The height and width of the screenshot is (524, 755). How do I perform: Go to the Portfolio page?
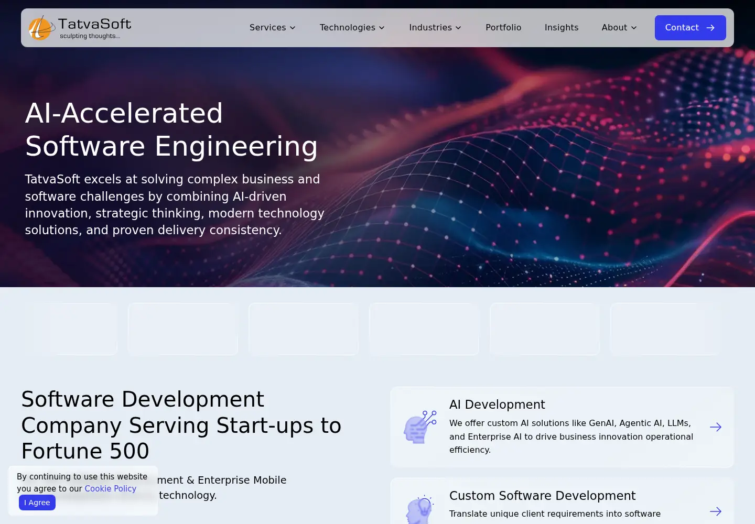[503, 28]
